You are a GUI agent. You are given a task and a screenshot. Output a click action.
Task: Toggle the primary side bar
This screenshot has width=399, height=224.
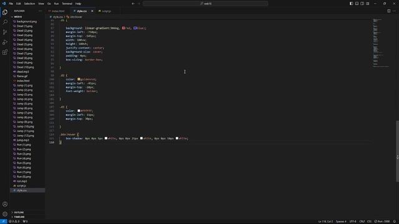[x=351, y=4]
